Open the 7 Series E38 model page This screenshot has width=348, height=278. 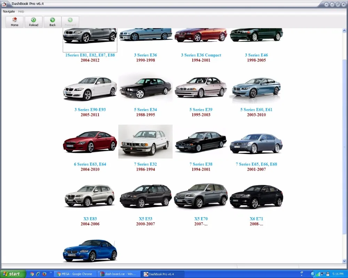point(200,164)
